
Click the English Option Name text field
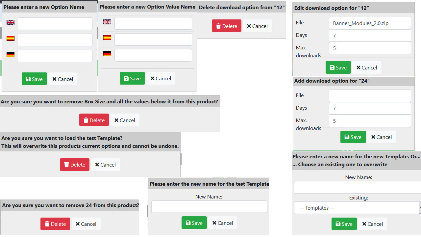[x=55, y=24]
